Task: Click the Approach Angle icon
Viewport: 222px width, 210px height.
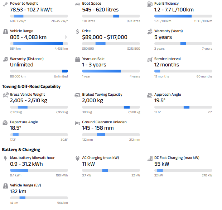Action: 150,95
